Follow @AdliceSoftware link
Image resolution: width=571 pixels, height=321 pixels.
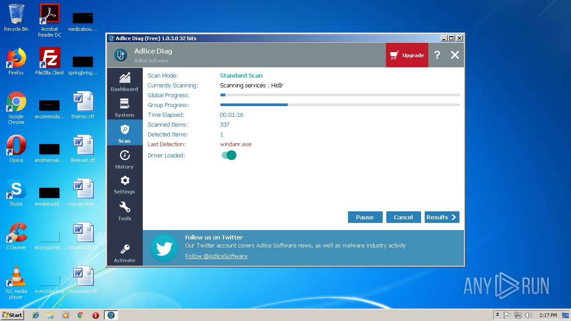click(216, 256)
